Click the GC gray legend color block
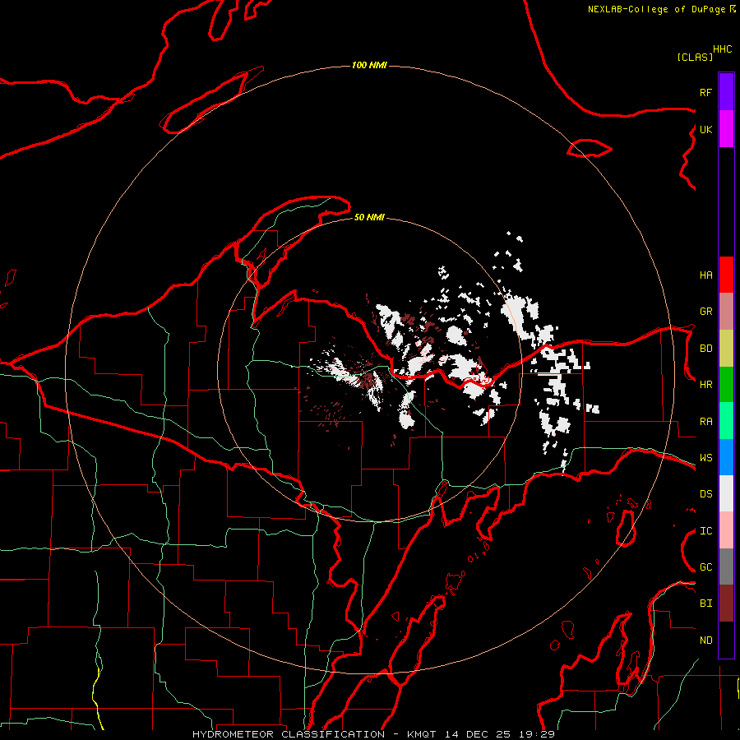The width and height of the screenshot is (740, 740). click(726, 567)
